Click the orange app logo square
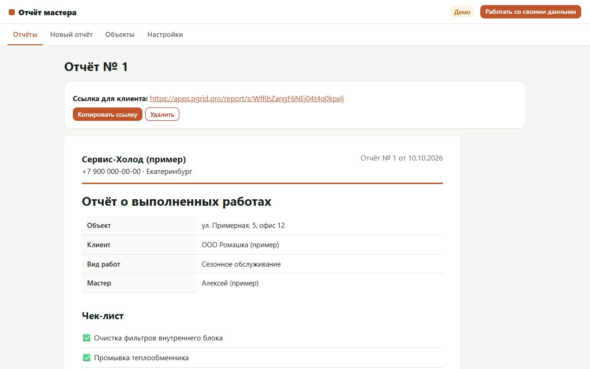 point(12,12)
